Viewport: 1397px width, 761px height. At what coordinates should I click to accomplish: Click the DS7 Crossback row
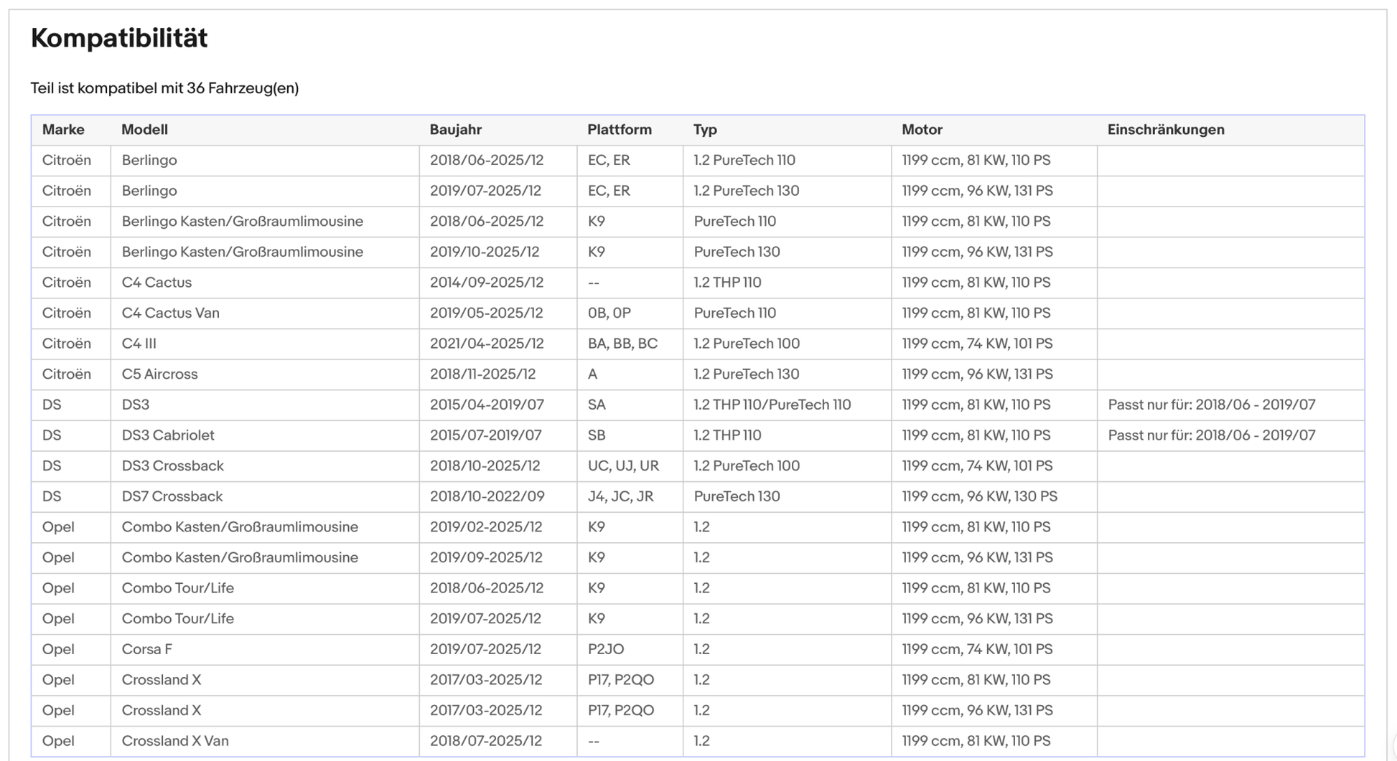click(x=698, y=496)
